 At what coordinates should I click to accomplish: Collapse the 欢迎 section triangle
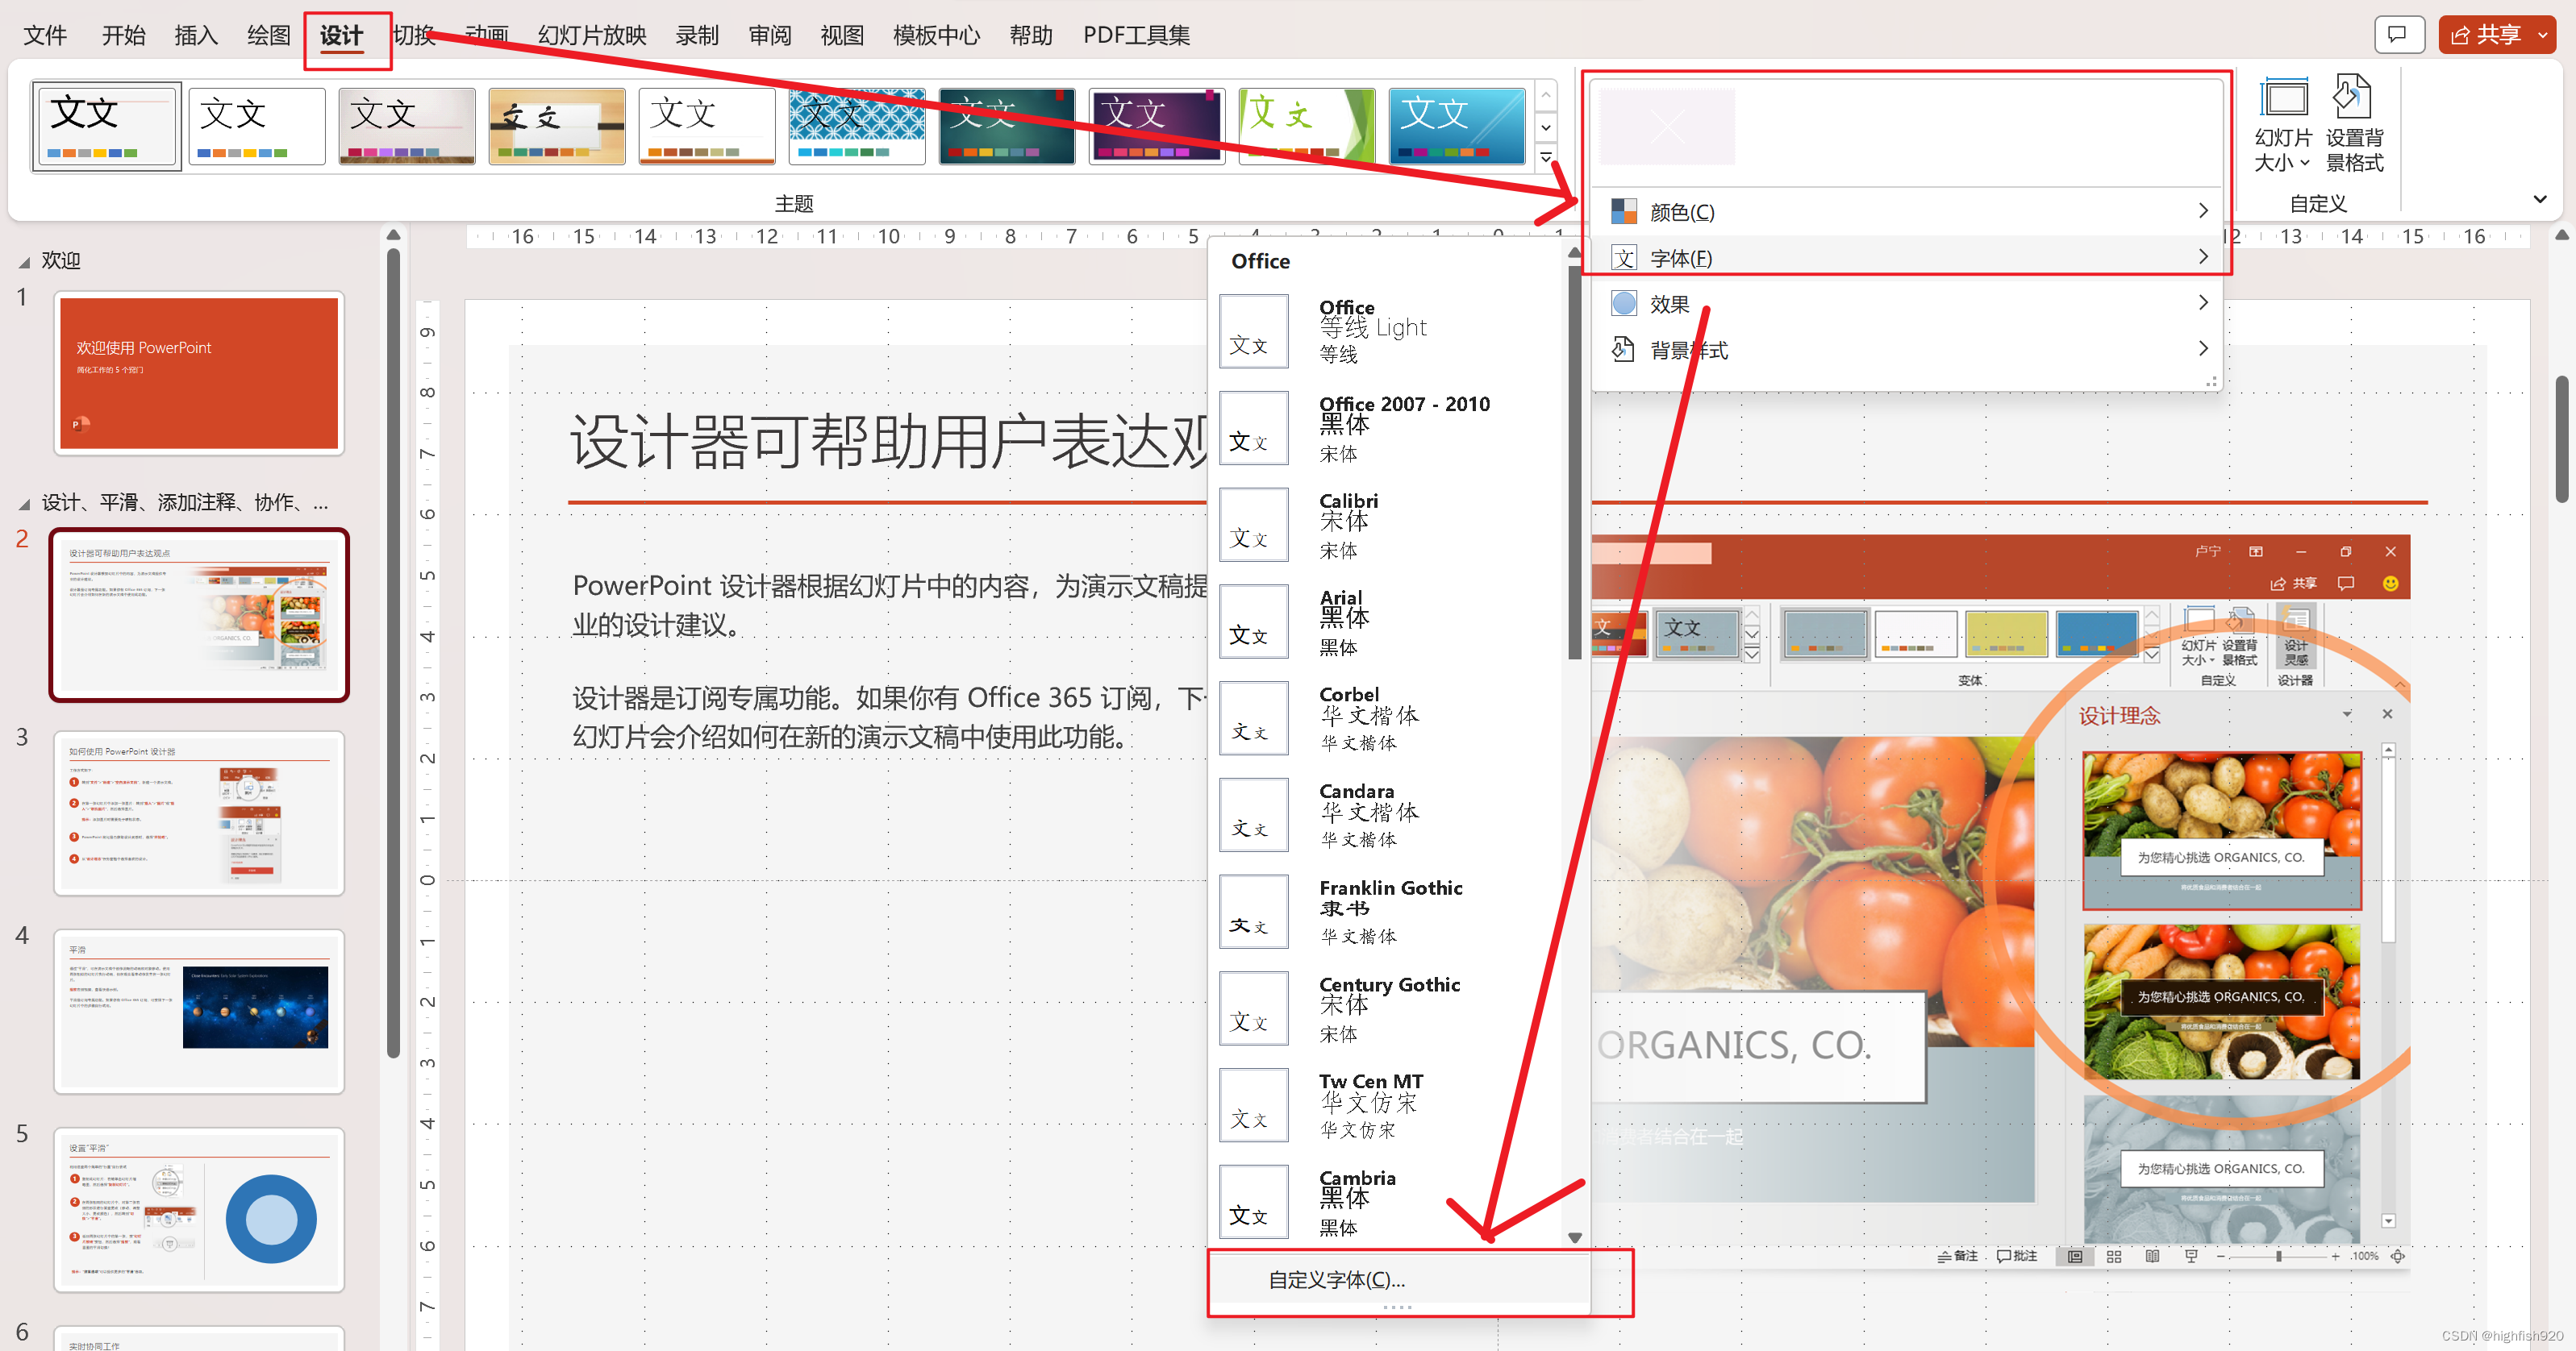click(25, 262)
